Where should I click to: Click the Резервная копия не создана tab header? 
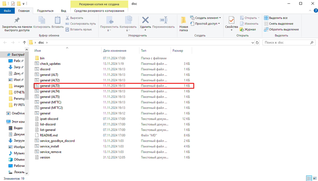(x=99, y=4)
